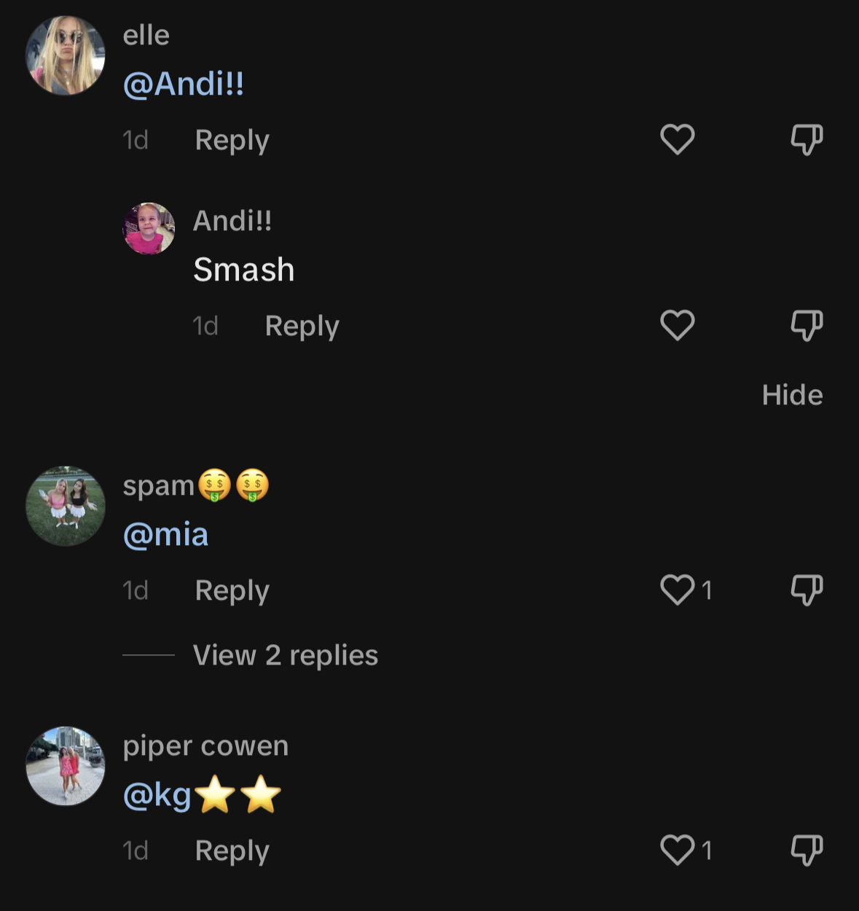Screen dimensions: 859x911
Task: Expand View 2 replies
Action: point(286,655)
